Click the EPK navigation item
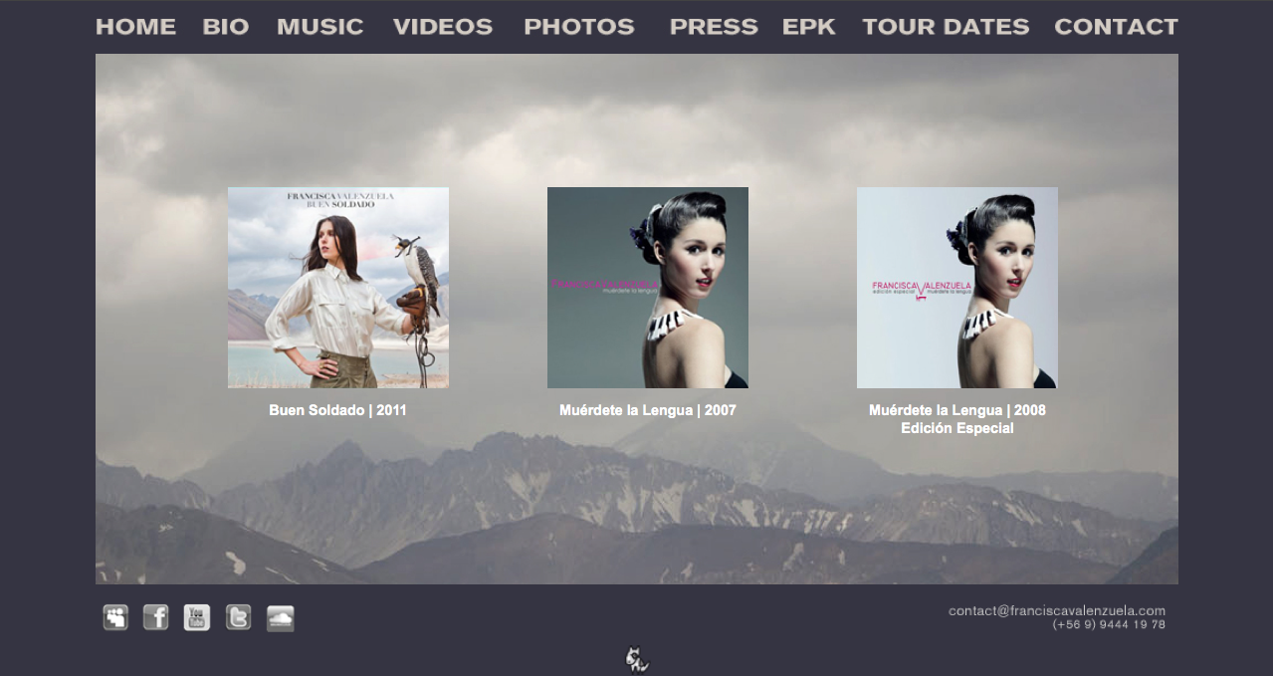The width and height of the screenshot is (1273, 676). coord(809,27)
